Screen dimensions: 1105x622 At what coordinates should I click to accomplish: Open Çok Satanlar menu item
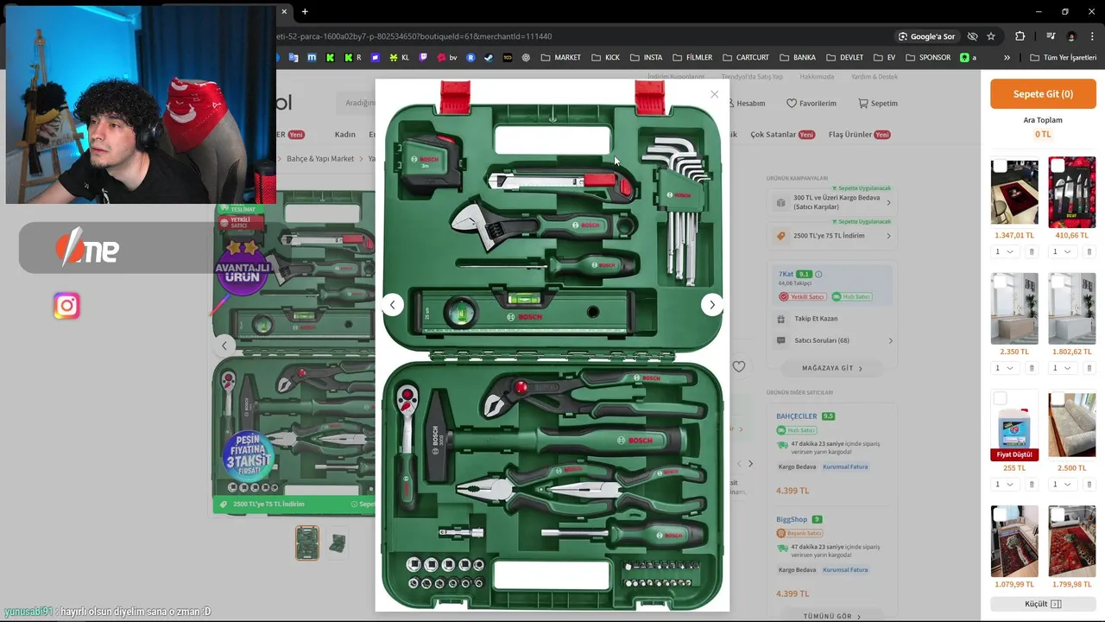pyautogui.click(x=783, y=135)
